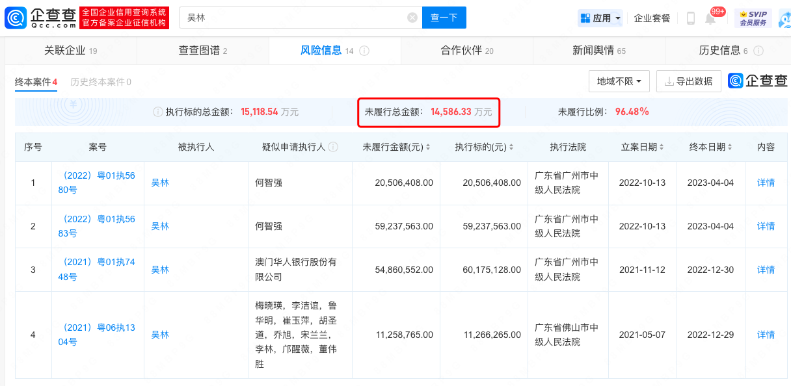Click the 14,586.33 unfulfilled total value

click(452, 112)
